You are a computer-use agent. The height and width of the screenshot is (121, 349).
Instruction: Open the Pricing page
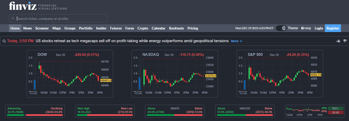(x=193, y=28)
